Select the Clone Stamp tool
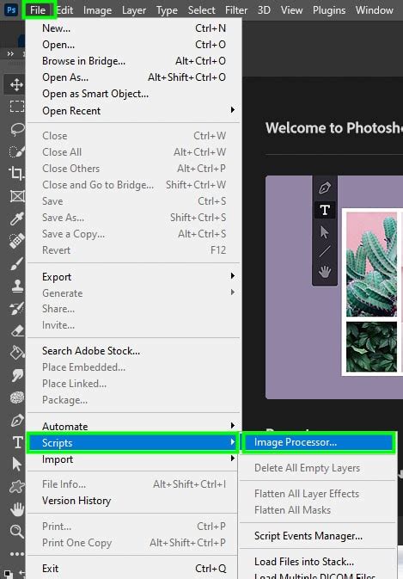The height and width of the screenshot is (579, 403). point(17,286)
